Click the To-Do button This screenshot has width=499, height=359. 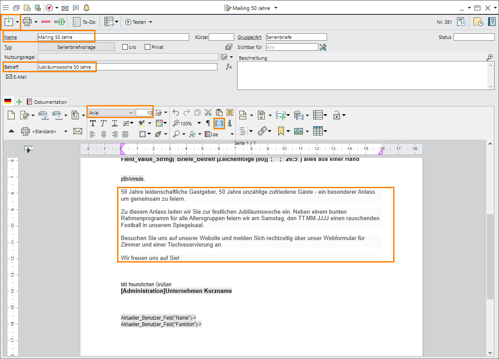84,22
